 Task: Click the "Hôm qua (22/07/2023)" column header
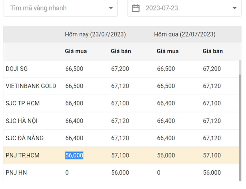[x=184, y=34]
